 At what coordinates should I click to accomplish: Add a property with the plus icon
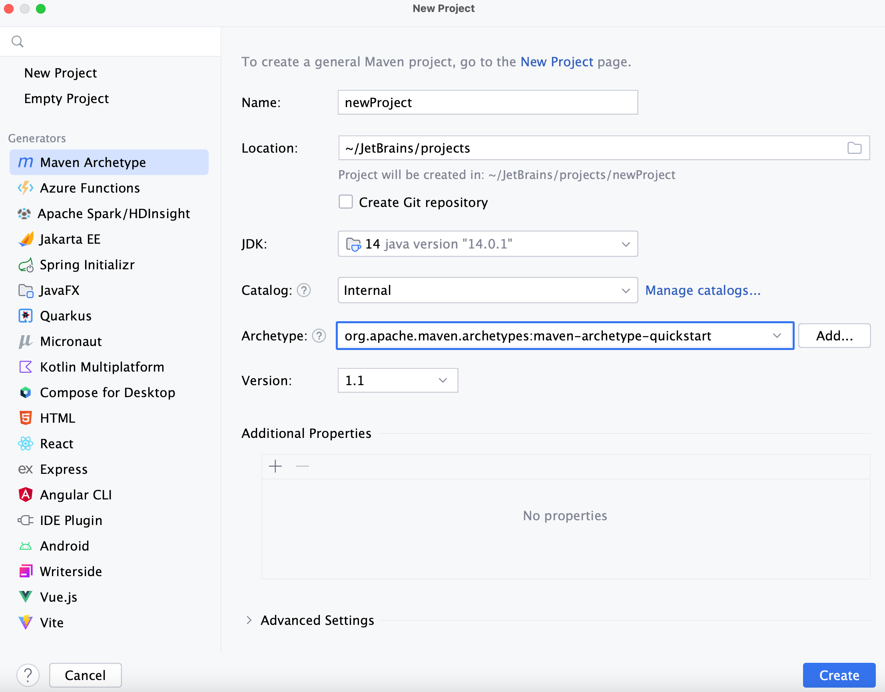tap(275, 466)
